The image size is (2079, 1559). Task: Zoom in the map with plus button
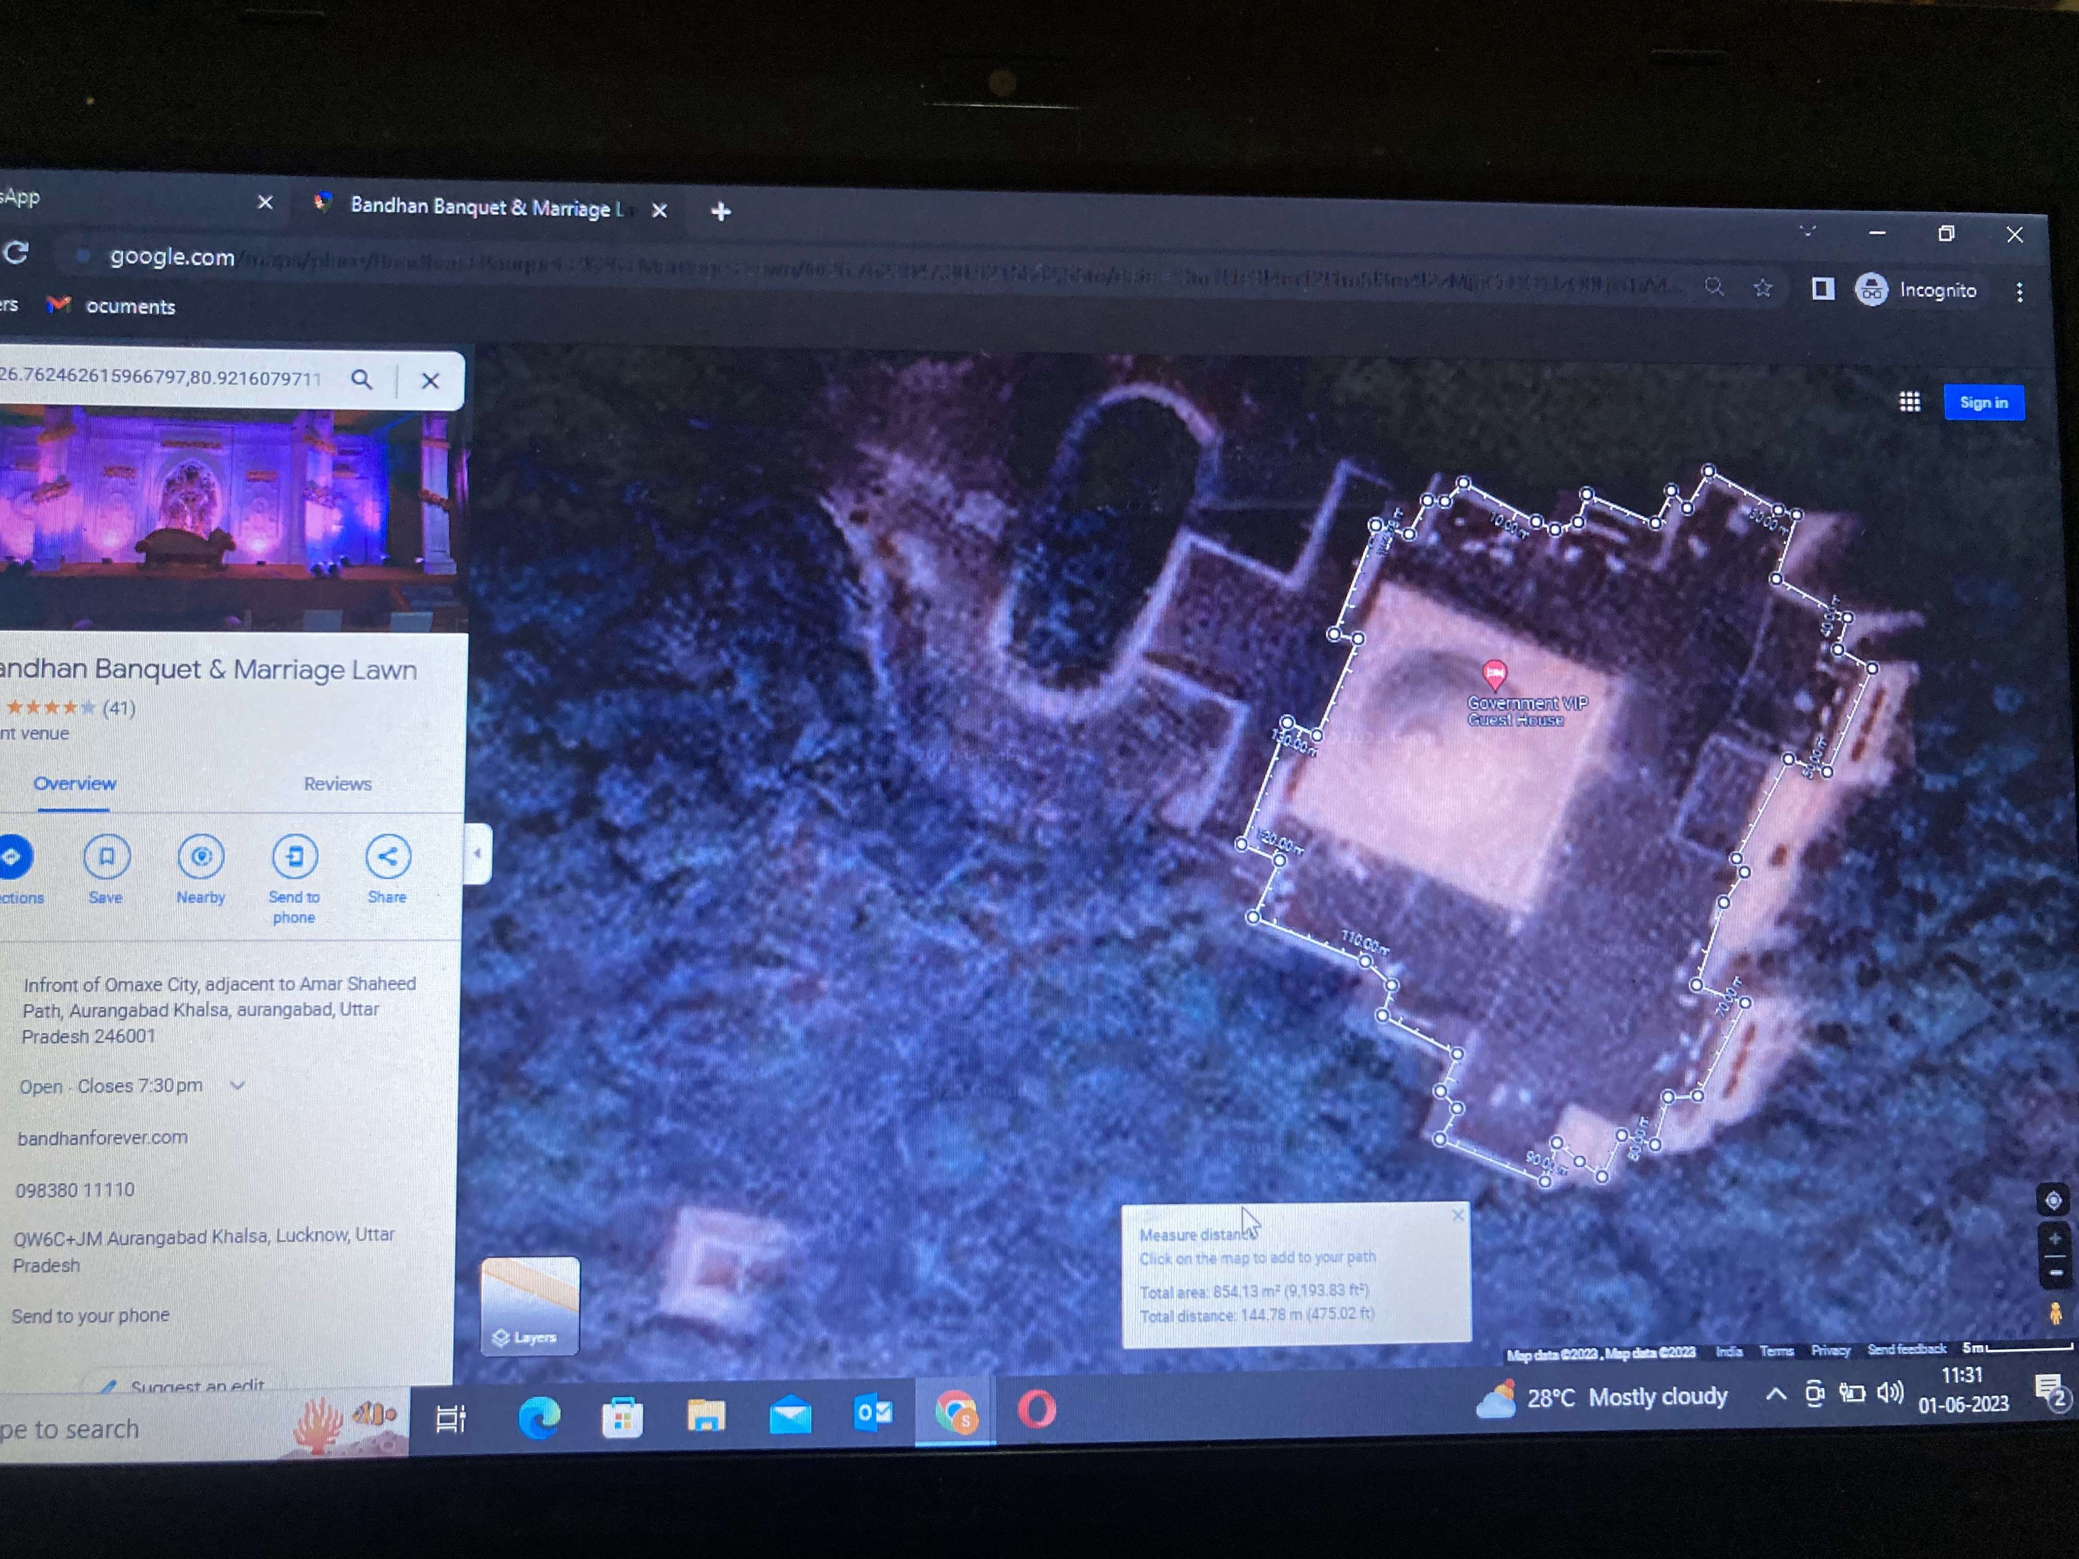coord(2055,1238)
